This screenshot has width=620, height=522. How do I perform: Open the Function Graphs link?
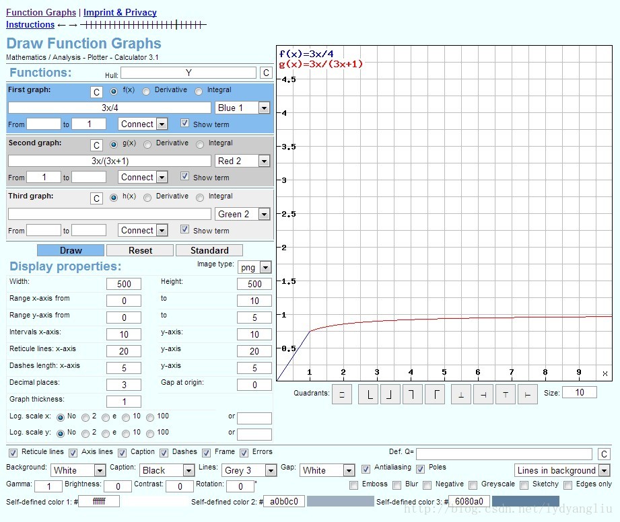coord(41,13)
